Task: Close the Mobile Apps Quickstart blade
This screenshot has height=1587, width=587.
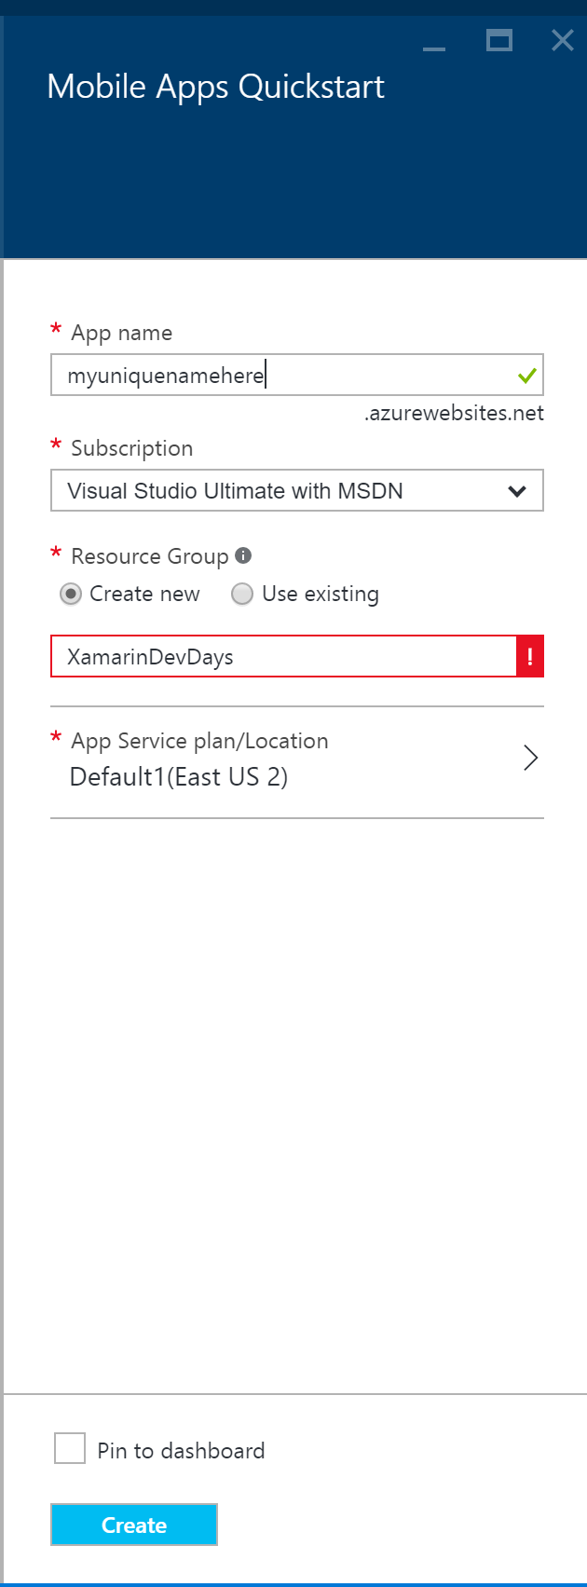Action: pyautogui.click(x=562, y=40)
